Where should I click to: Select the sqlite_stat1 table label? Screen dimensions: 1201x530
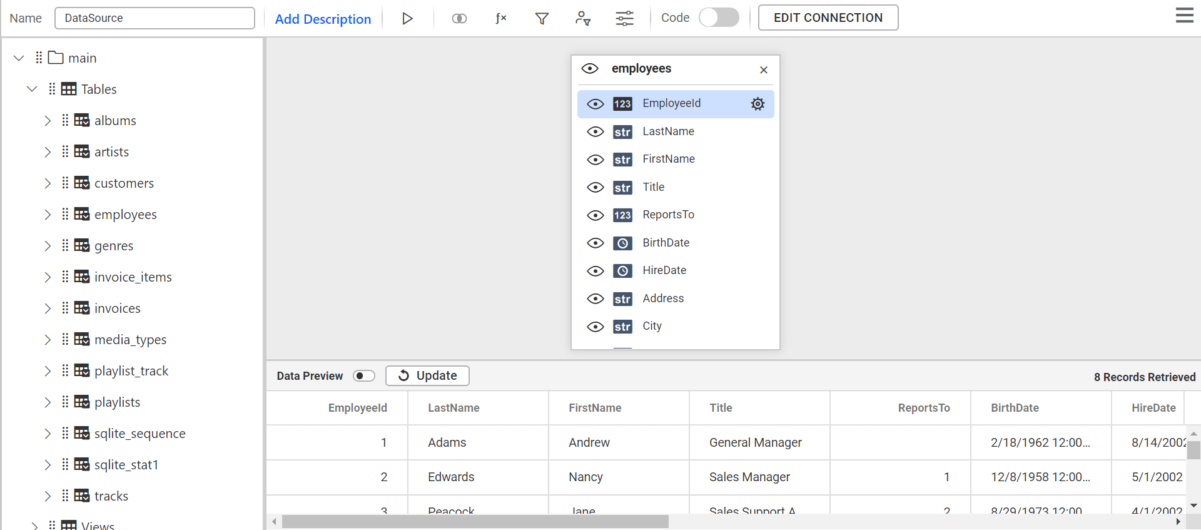126,464
